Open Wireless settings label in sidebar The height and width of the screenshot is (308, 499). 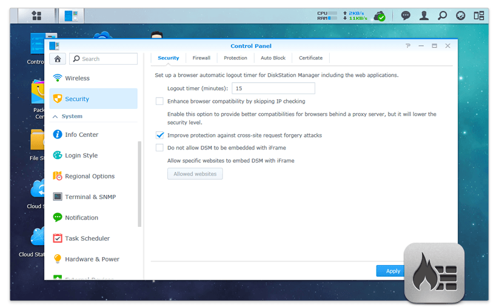78,78
